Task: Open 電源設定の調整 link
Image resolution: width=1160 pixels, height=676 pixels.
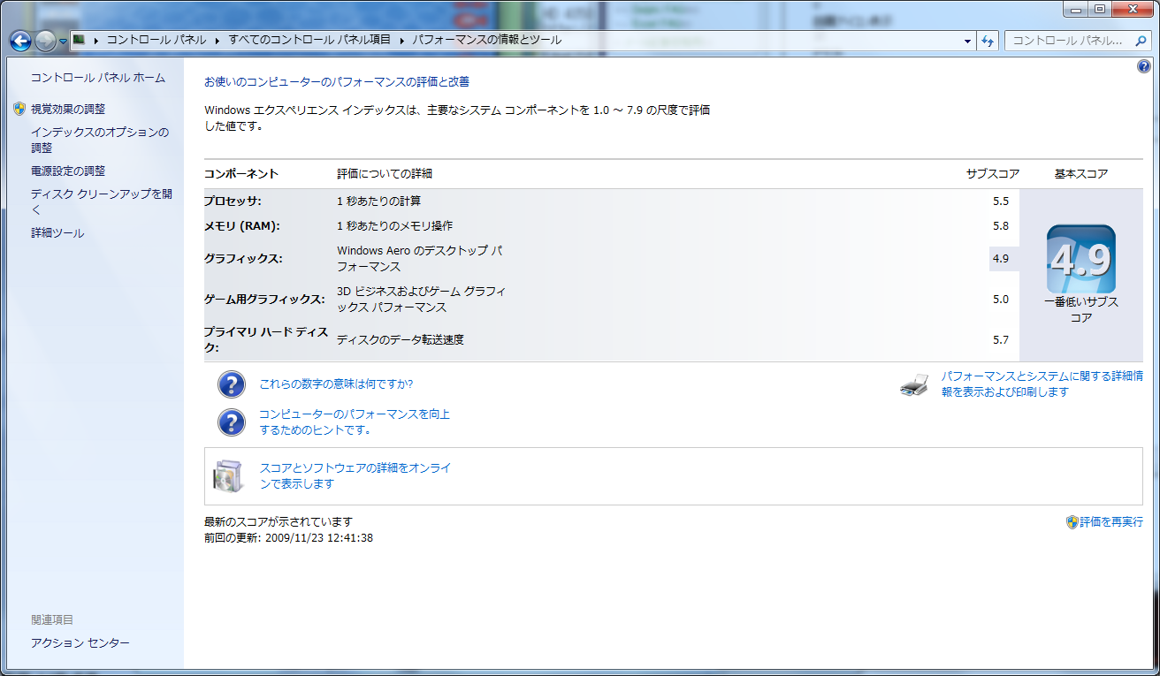Action: [x=68, y=171]
